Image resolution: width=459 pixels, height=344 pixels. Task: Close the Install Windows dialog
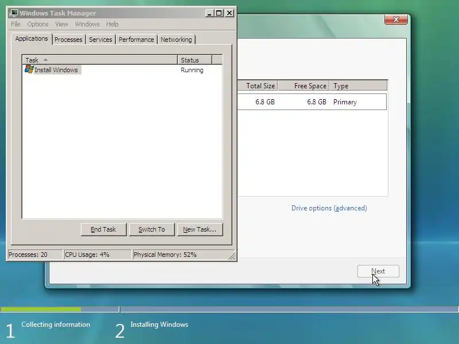396,19
